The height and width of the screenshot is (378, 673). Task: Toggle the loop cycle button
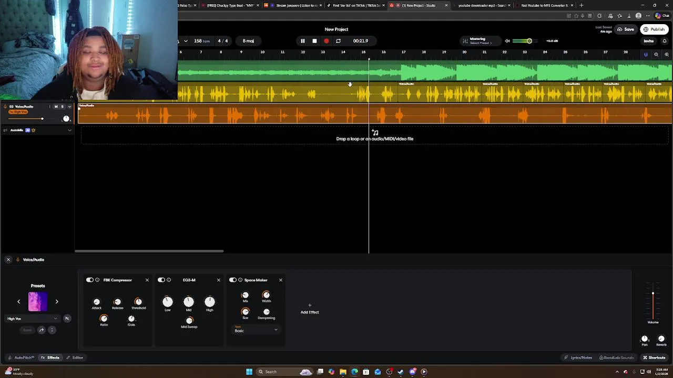[x=338, y=41]
